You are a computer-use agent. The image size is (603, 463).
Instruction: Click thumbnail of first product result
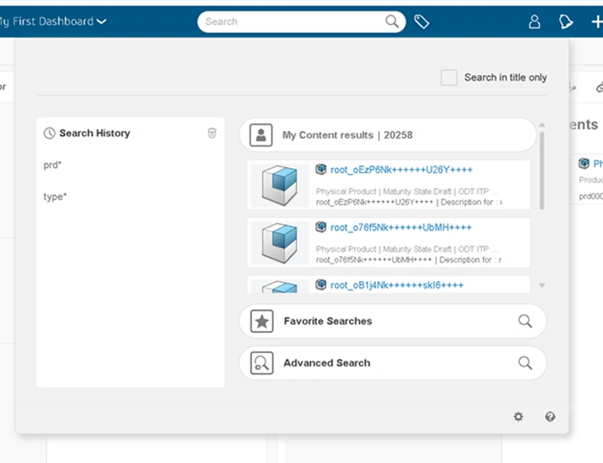280,185
